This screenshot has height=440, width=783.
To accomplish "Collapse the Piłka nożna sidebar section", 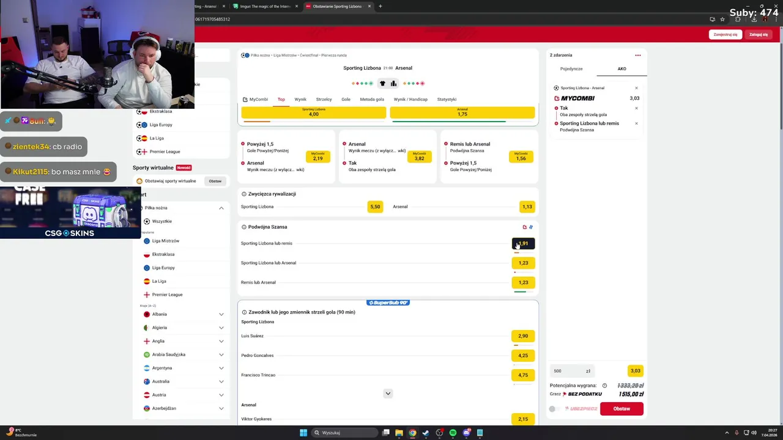I will [221, 208].
